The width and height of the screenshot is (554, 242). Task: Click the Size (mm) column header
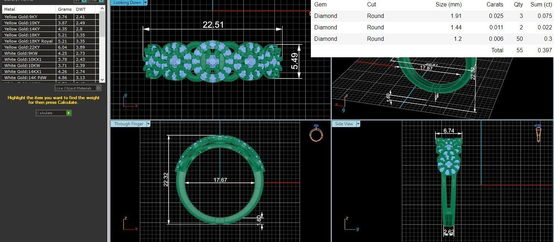[449, 5]
